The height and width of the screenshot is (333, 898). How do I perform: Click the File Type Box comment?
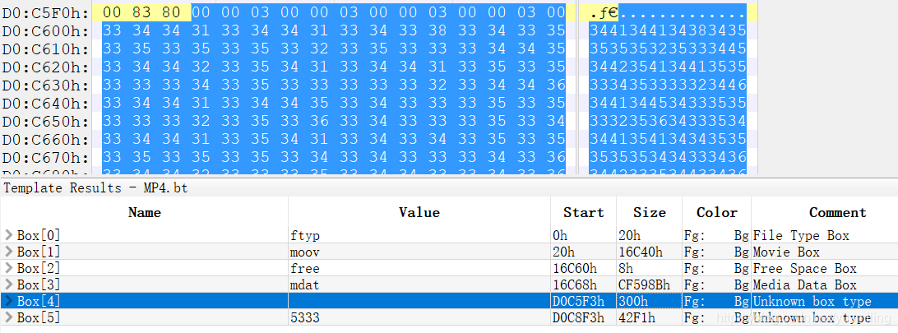coord(801,235)
